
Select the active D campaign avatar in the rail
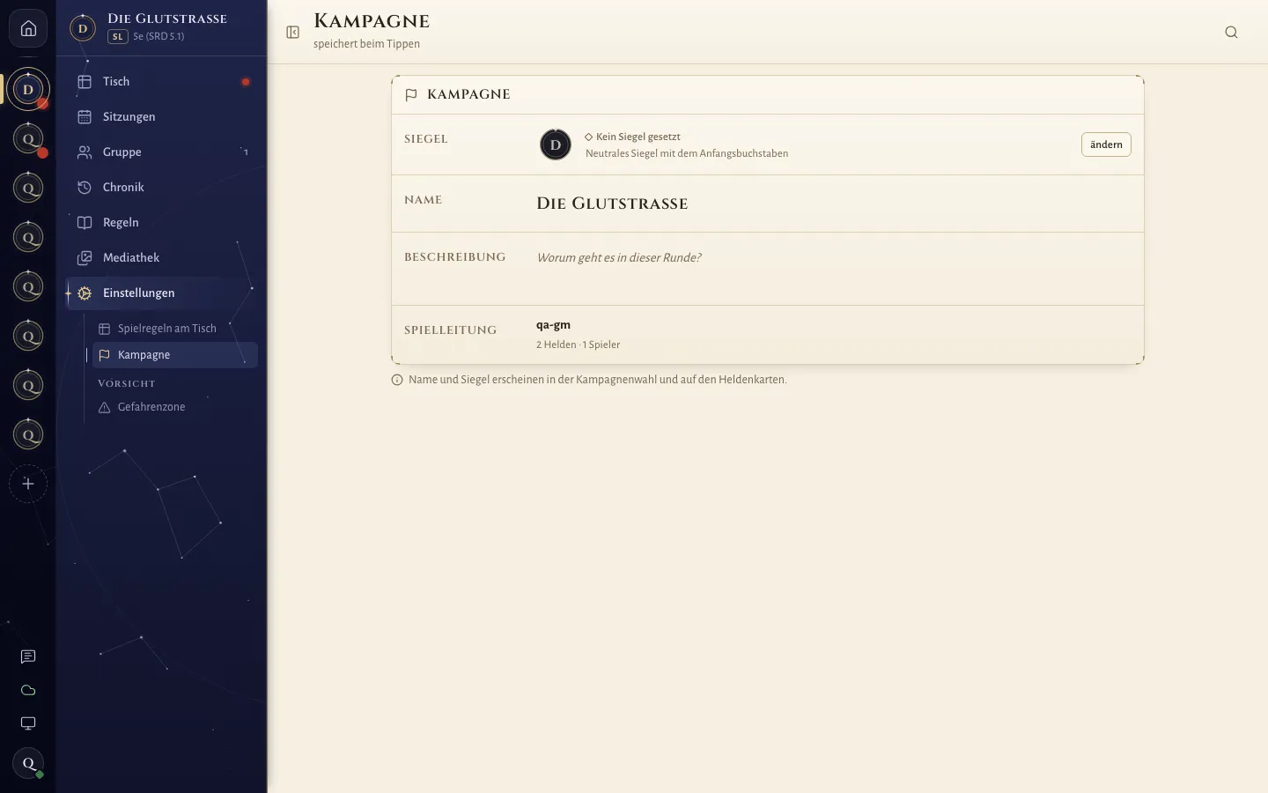click(28, 89)
